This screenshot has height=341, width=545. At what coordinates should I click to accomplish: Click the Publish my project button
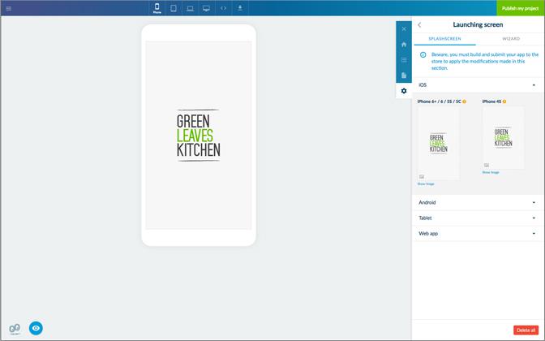tap(520, 8)
